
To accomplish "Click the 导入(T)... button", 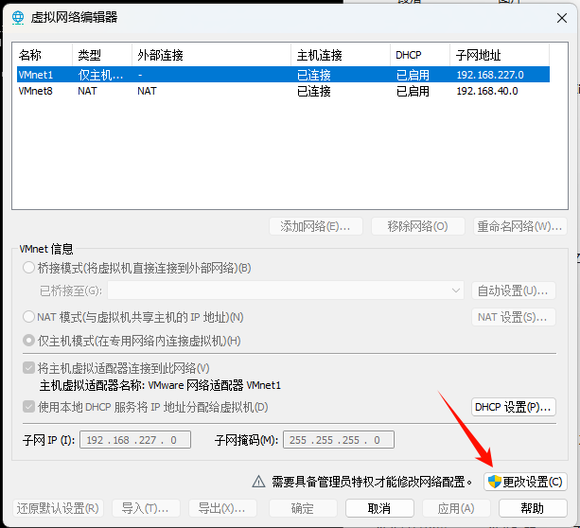I will pos(146,508).
